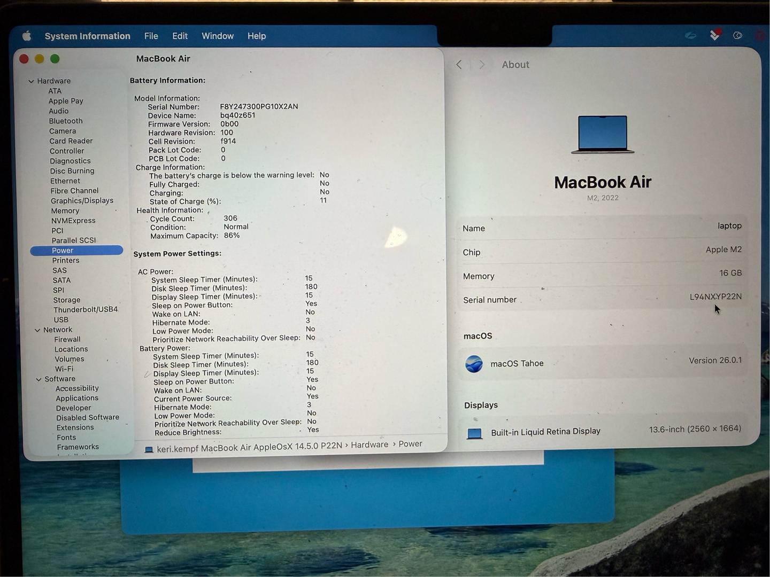
Task: Click the Maximum Capacity value 86%
Action: tap(232, 236)
